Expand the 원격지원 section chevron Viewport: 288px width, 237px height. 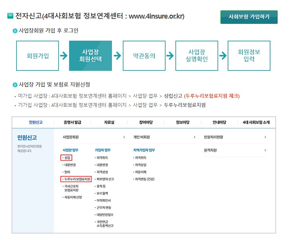coord(266,150)
